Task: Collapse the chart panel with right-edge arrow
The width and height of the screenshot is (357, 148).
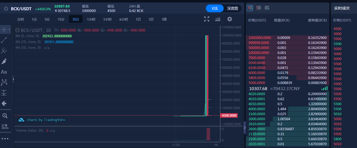Action: click(x=245, y=128)
